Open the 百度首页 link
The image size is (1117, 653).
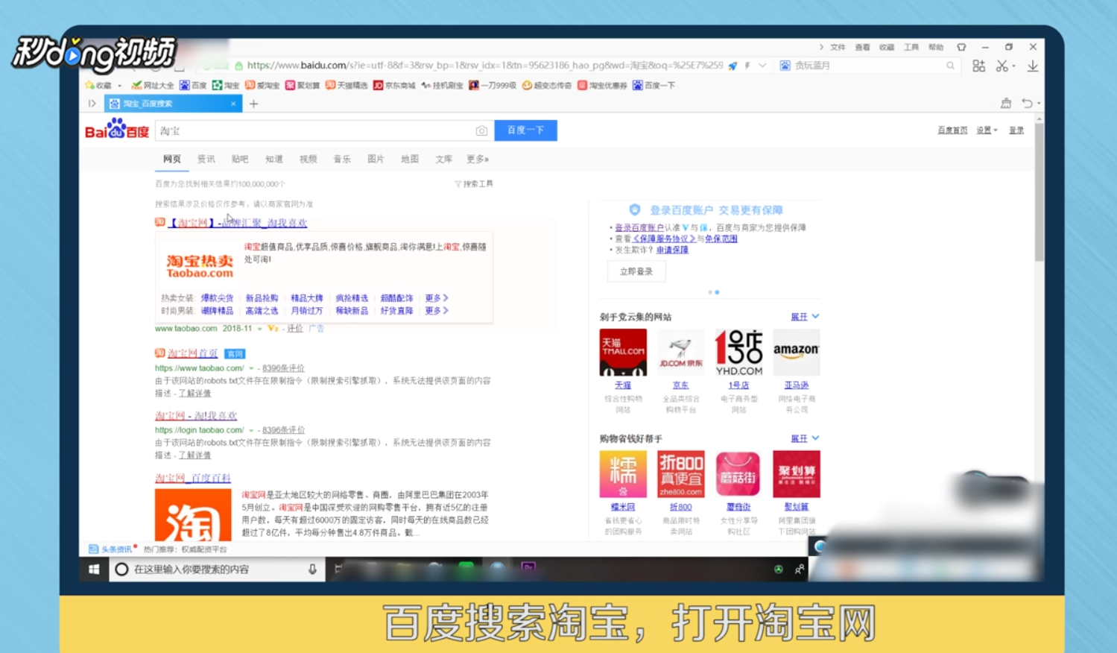[x=952, y=130]
